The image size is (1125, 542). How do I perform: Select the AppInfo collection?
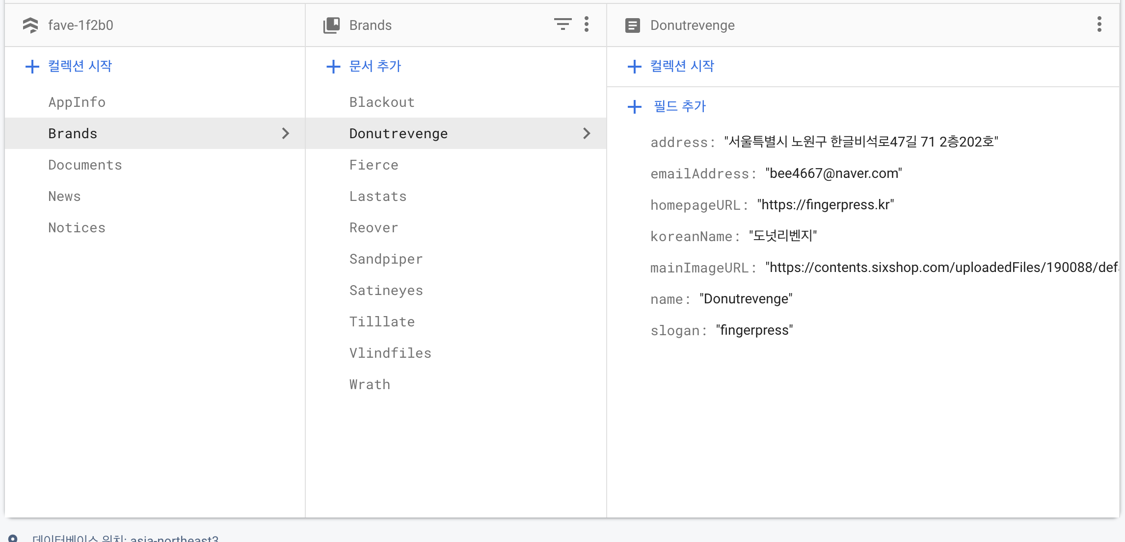pyautogui.click(x=77, y=102)
